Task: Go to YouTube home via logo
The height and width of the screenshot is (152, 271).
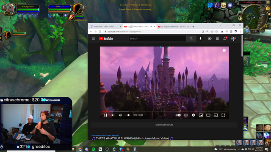Action: pos(106,38)
